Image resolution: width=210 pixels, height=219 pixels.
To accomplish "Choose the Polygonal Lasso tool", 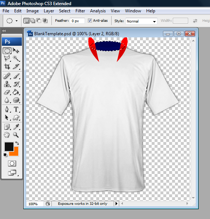I will click(x=7, y=58).
